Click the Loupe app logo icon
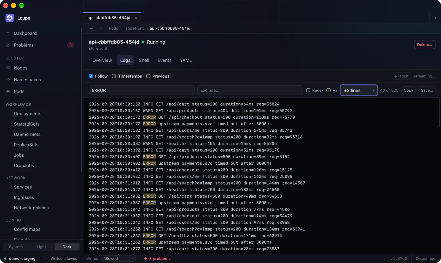441x263 pixels. tap(10, 18)
